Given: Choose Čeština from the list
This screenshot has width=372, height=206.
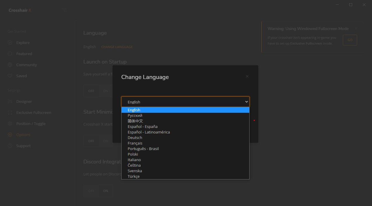Looking at the screenshot, I should coord(185,165).
